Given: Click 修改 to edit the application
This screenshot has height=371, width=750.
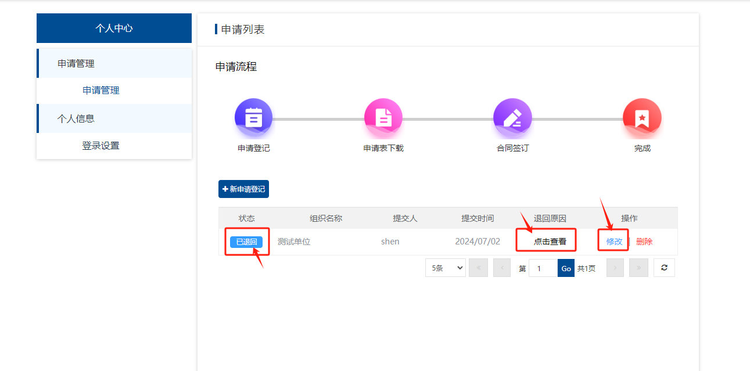Looking at the screenshot, I should tap(614, 242).
